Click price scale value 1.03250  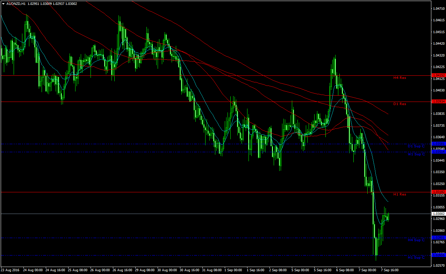(x=439, y=184)
